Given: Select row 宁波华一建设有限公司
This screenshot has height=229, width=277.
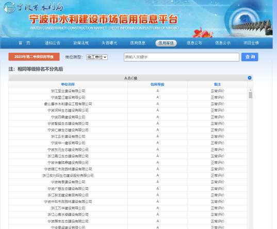Looking at the screenshot, I should pos(128,143).
